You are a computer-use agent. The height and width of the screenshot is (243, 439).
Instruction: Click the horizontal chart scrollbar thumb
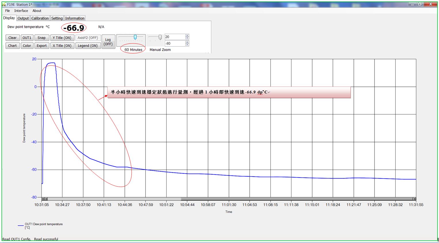(x=296, y=199)
